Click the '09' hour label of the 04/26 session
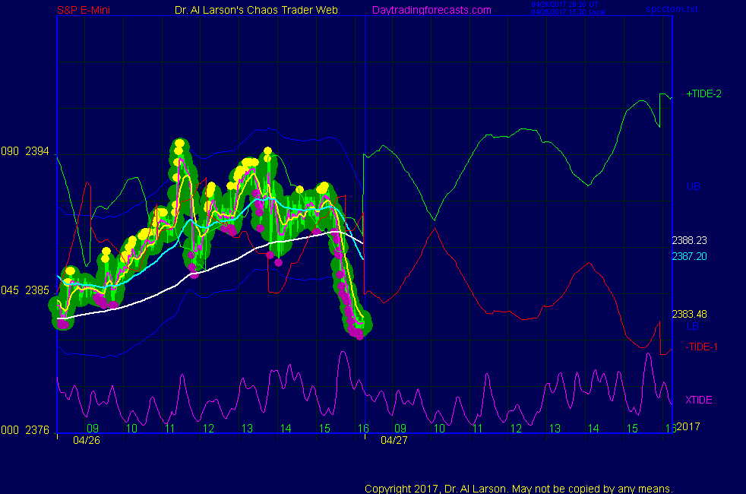Viewport: 746px width, 494px height. pyautogui.click(x=93, y=429)
